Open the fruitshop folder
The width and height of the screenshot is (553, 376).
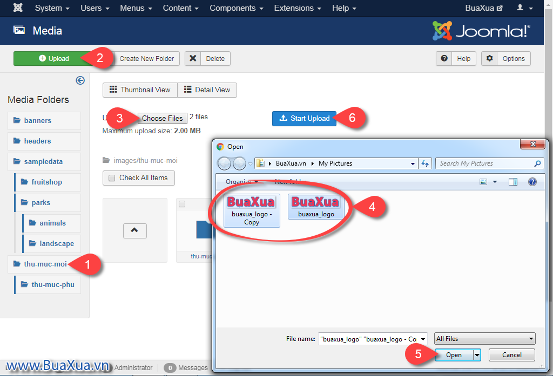48,182
